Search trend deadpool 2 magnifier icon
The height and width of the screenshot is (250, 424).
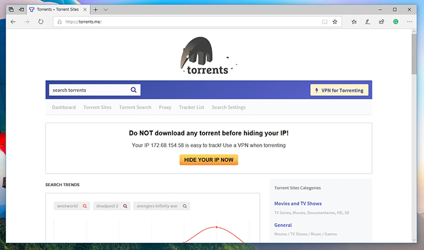tap(125, 206)
